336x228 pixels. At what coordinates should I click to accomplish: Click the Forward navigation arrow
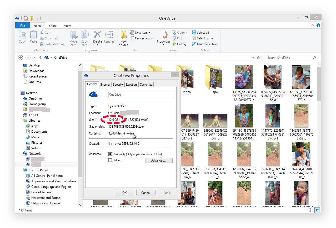coord(28,58)
